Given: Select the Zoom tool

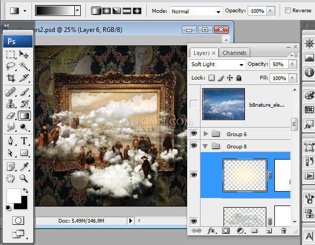Looking at the screenshot, I should (x=24, y=178).
